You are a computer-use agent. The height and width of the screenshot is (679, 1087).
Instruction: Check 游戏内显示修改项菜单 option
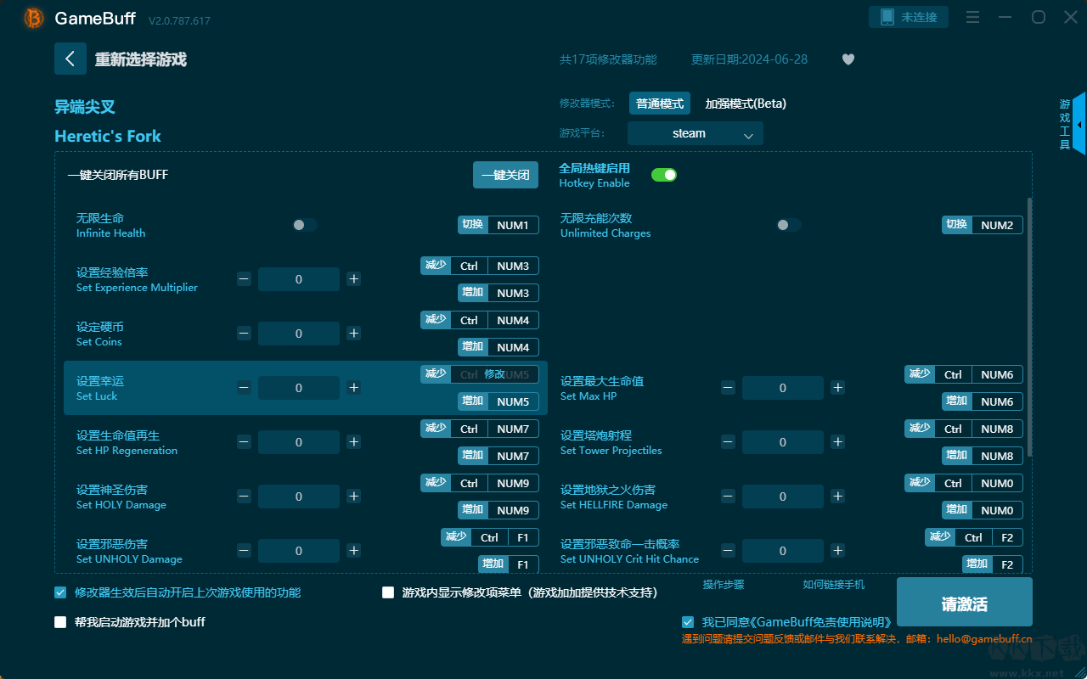388,592
